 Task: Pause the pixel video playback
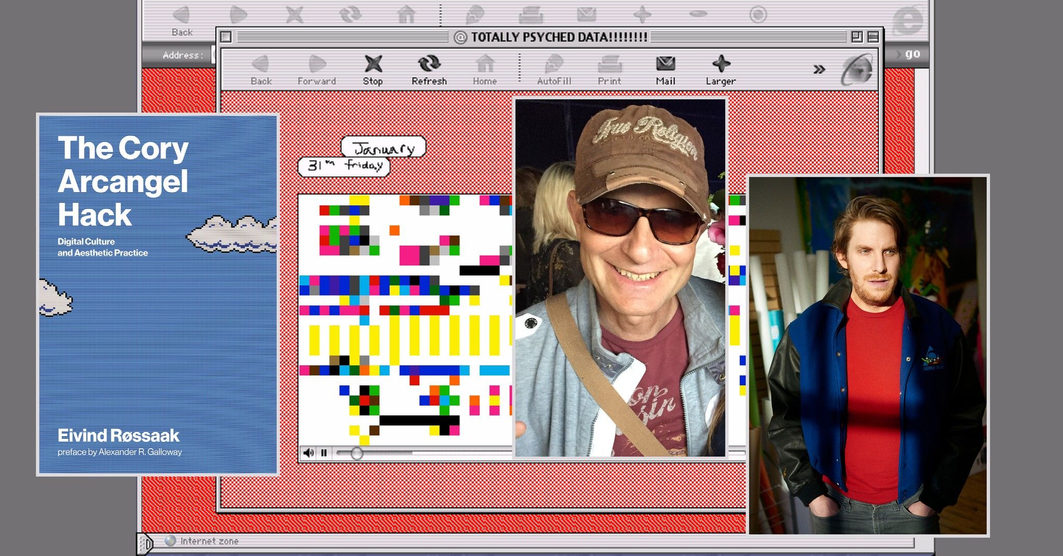click(324, 453)
